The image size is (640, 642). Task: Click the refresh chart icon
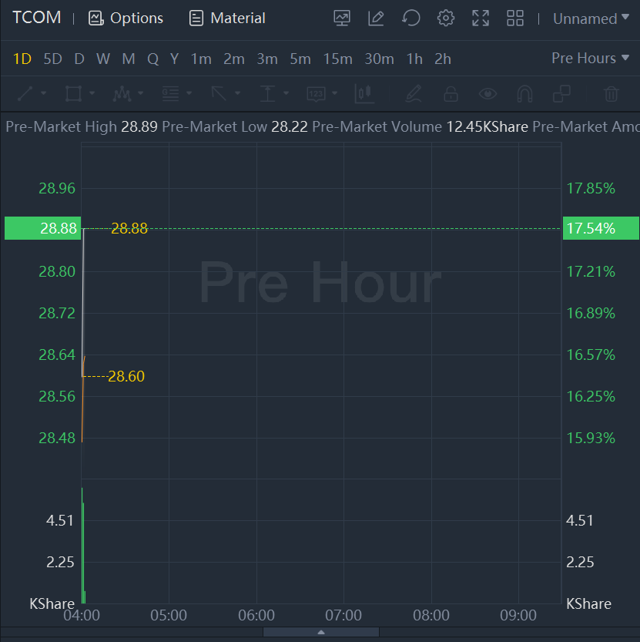(411, 18)
